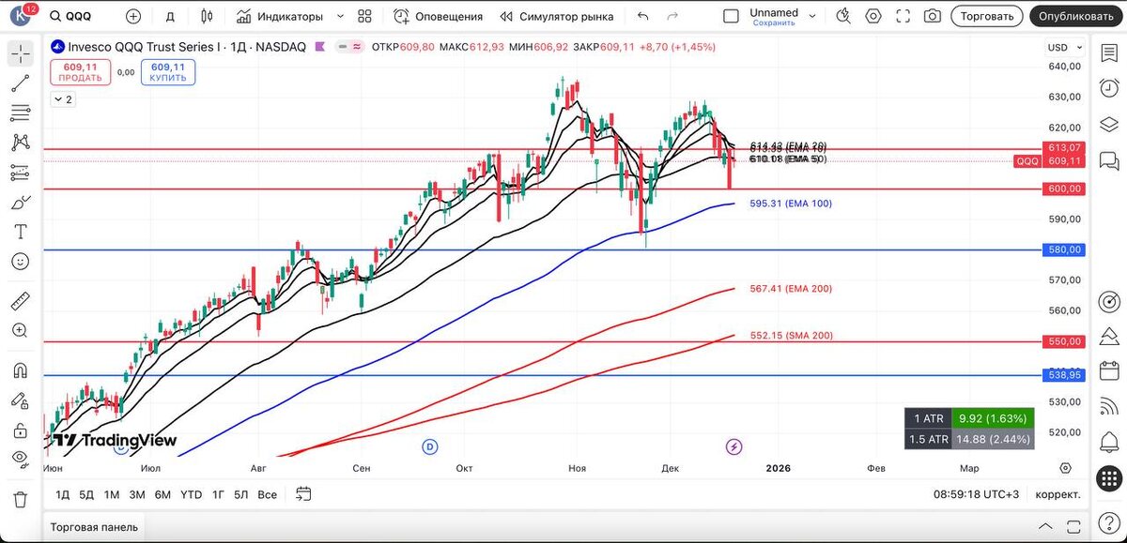Select 5Д date range tab
This screenshot has width=1127, height=543.
point(86,494)
